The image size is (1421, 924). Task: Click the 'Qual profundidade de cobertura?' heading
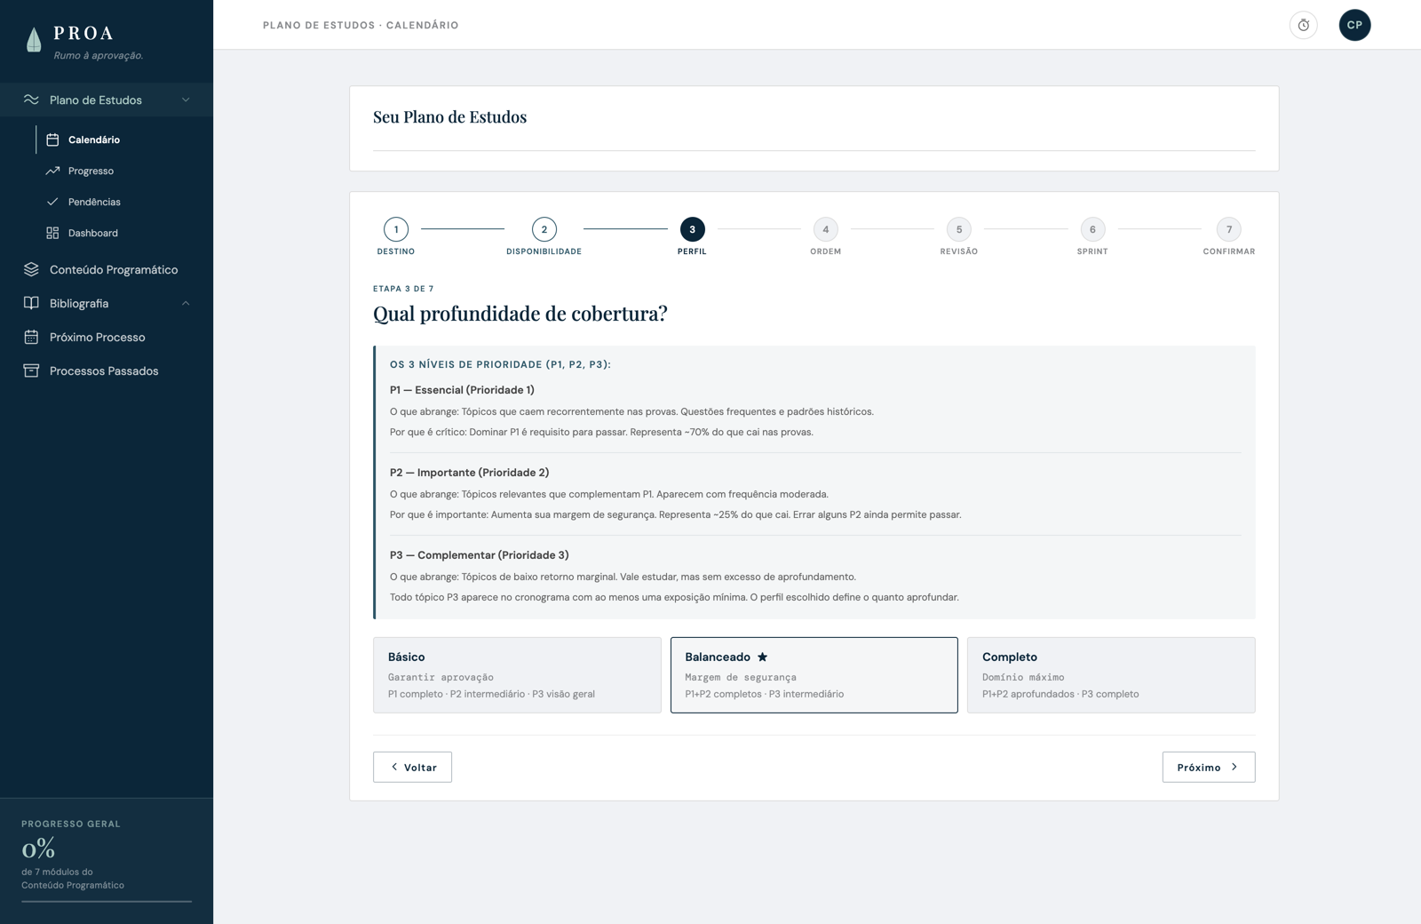(x=520, y=314)
